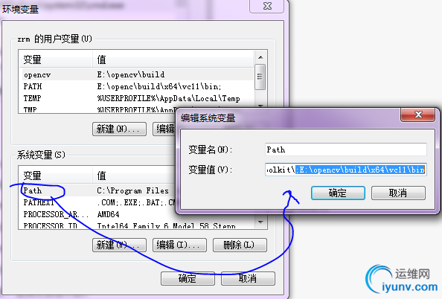This screenshot has height=299, width=442.
Task: Cancel the system variable edit with 取消
Action: click(x=398, y=193)
